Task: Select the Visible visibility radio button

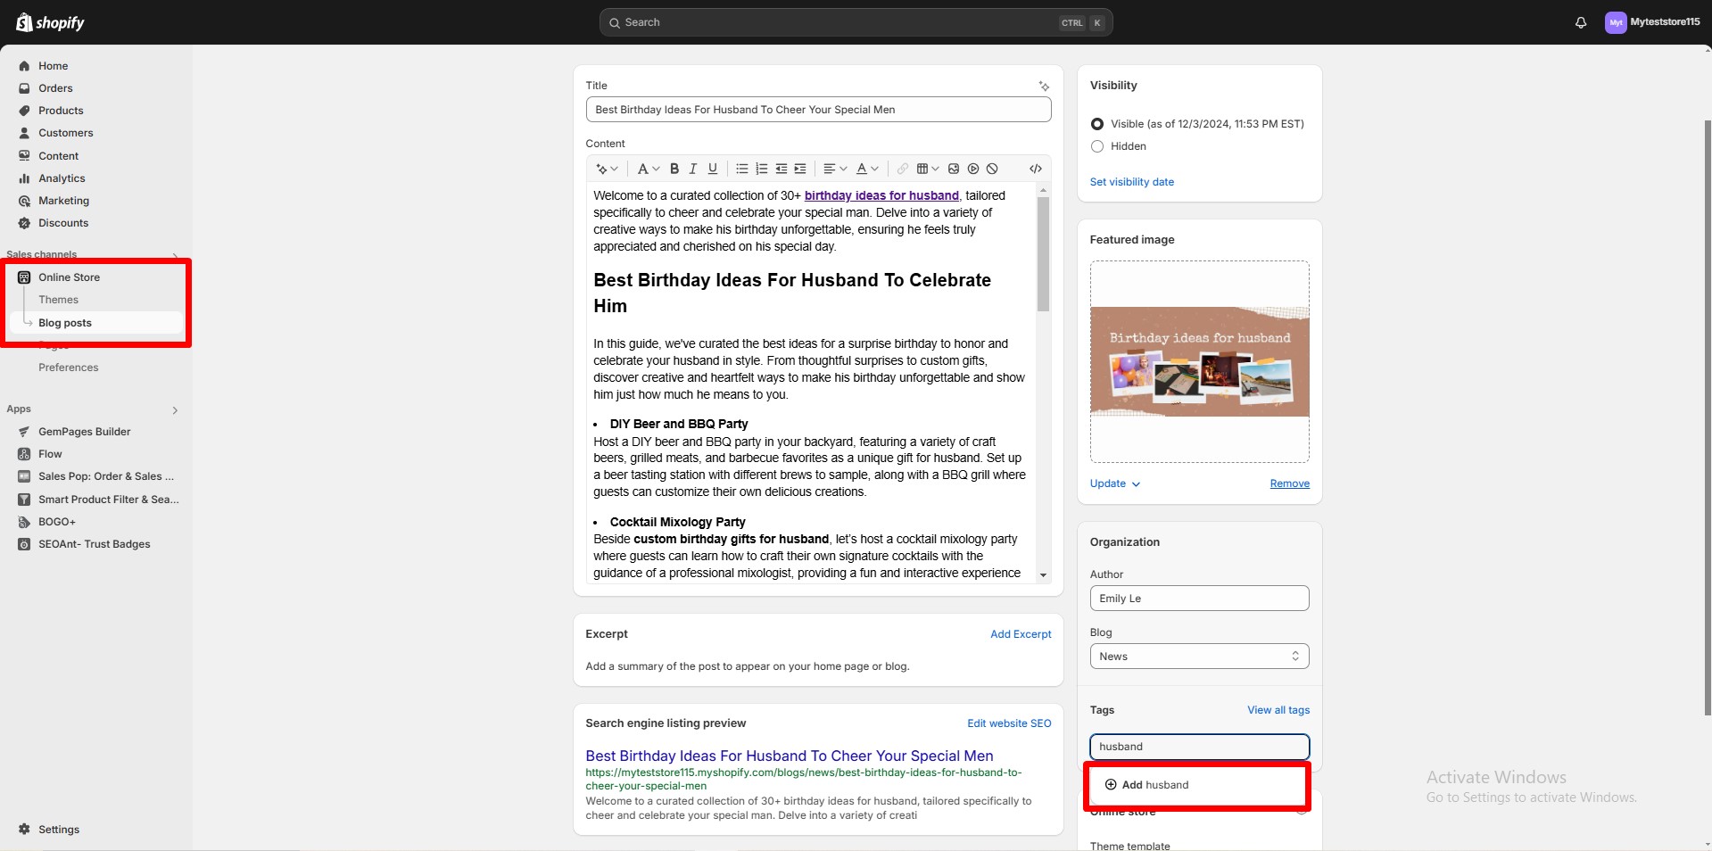Action: point(1096,124)
